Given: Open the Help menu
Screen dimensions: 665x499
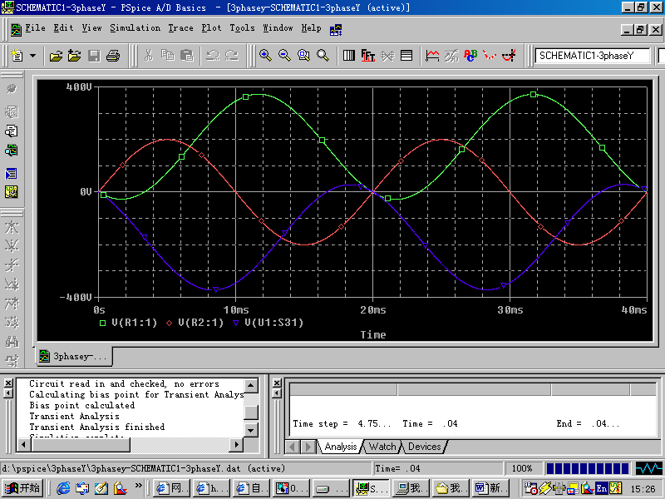Looking at the screenshot, I should (x=311, y=28).
